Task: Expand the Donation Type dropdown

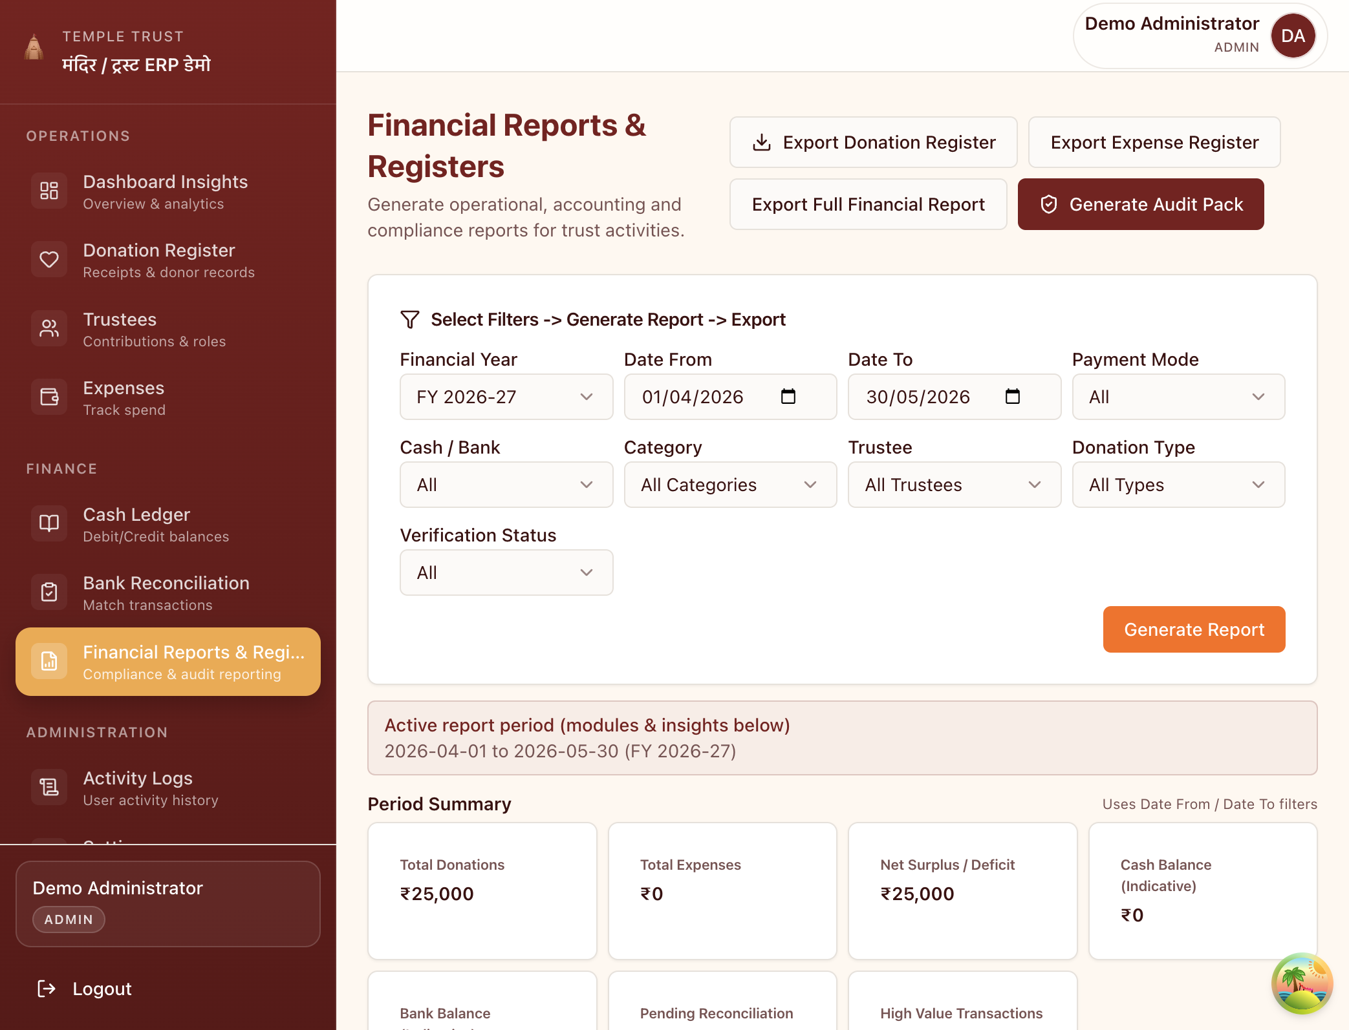Action: [x=1178, y=485]
